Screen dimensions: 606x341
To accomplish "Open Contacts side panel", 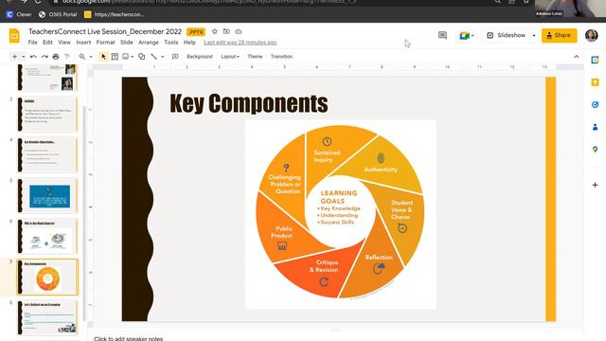I will click(x=596, y=127).
